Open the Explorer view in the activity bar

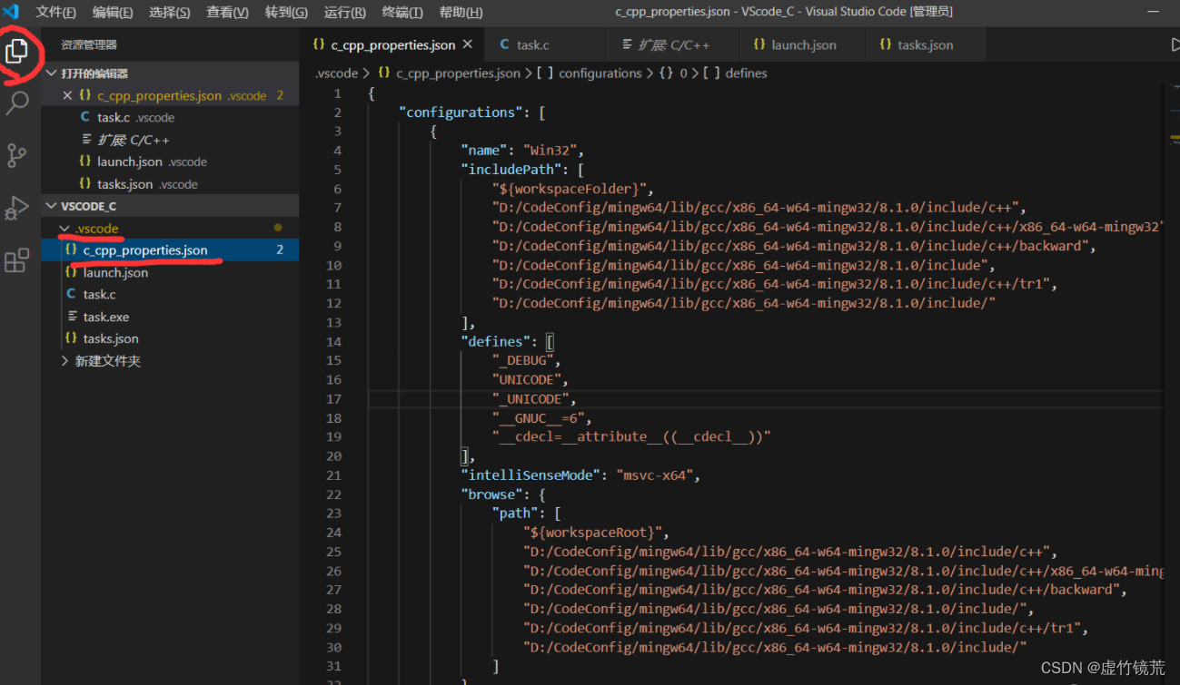click(x=17, y=52)
